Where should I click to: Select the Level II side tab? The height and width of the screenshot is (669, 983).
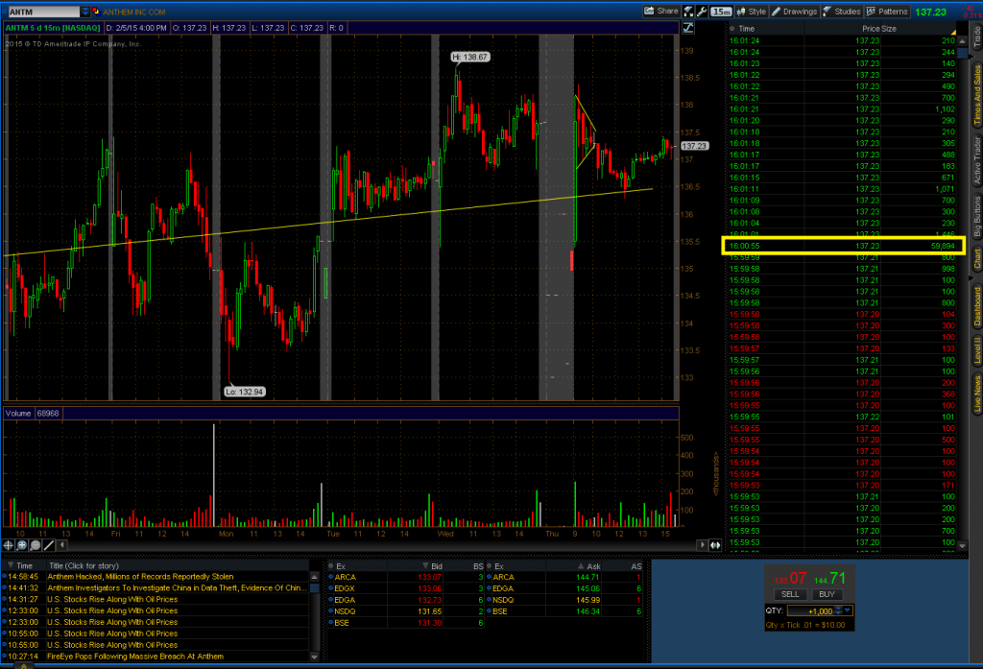tap(976, 350)
